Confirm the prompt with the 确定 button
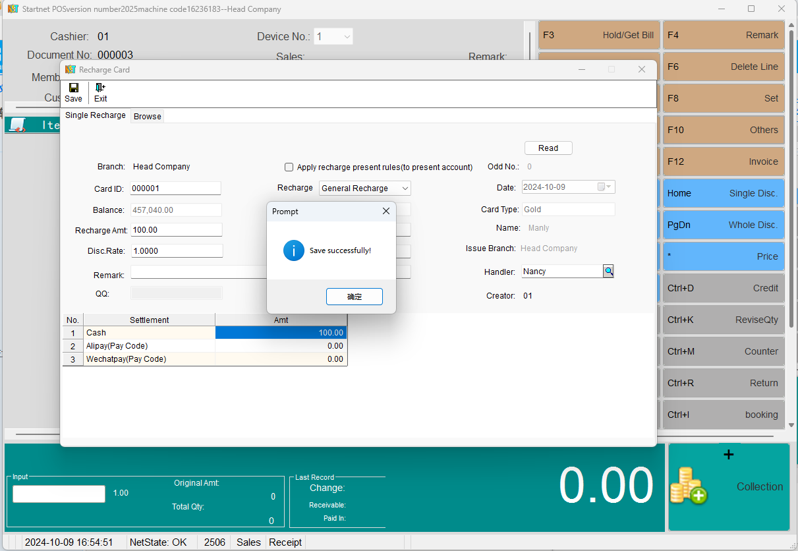The image size is (798, 551). point(355,297)
